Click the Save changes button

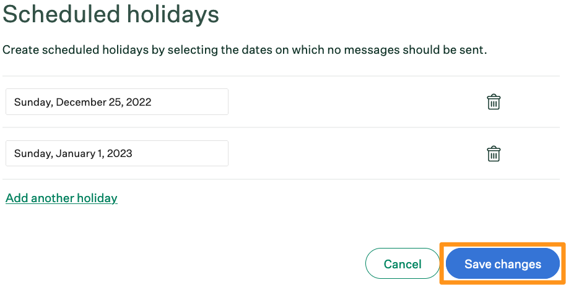tap(502, 264)
